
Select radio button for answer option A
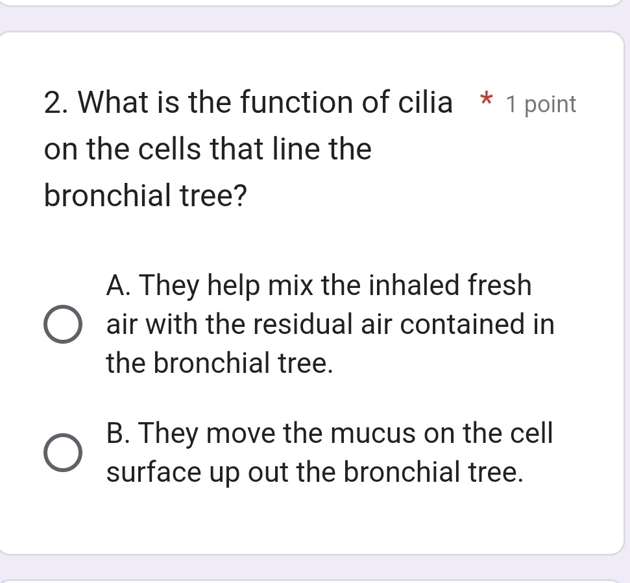tap(62, 324)
